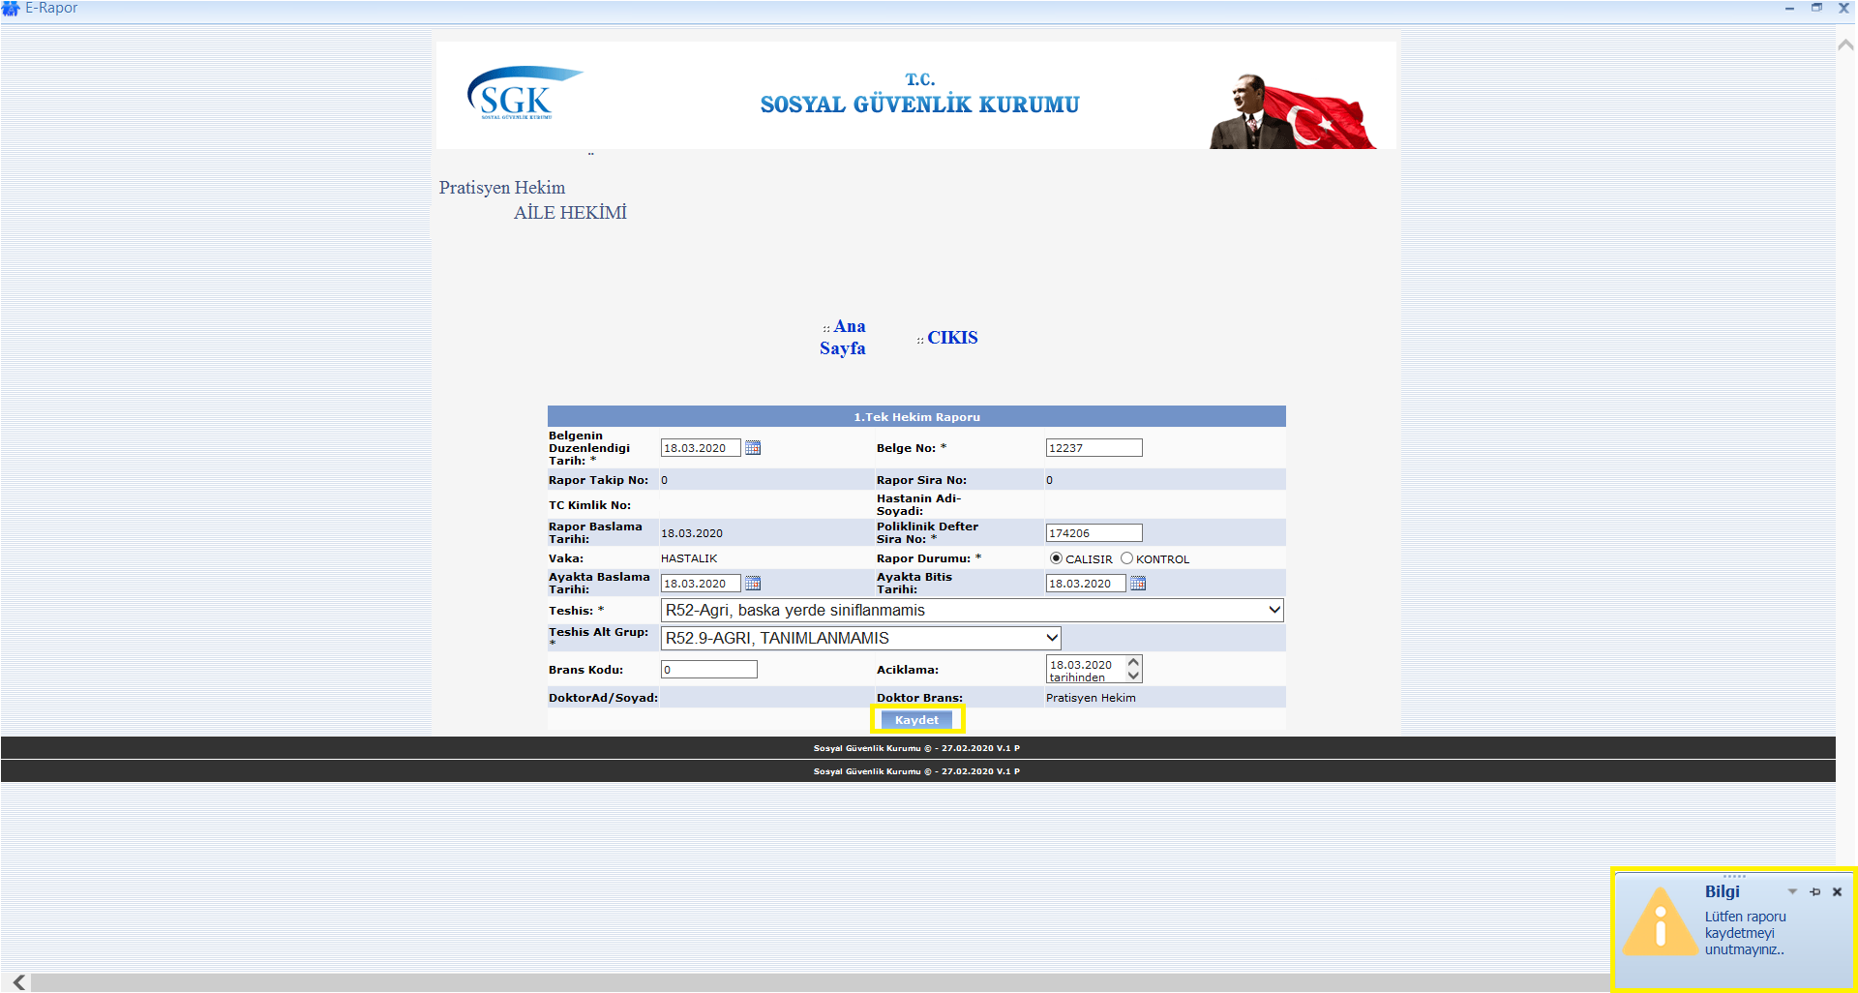Viewport: 1858px width, 993px height.
Task: Open Bilgi popup options dropdown arrow
Action: point(1792,892)
